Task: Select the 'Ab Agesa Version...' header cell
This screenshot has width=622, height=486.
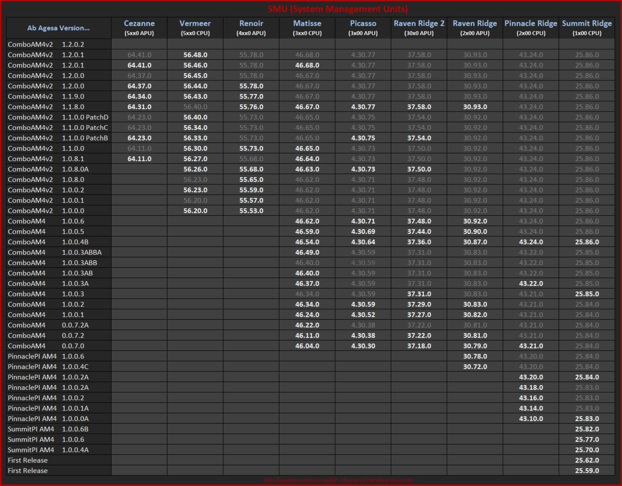Action: coord(59,28)
